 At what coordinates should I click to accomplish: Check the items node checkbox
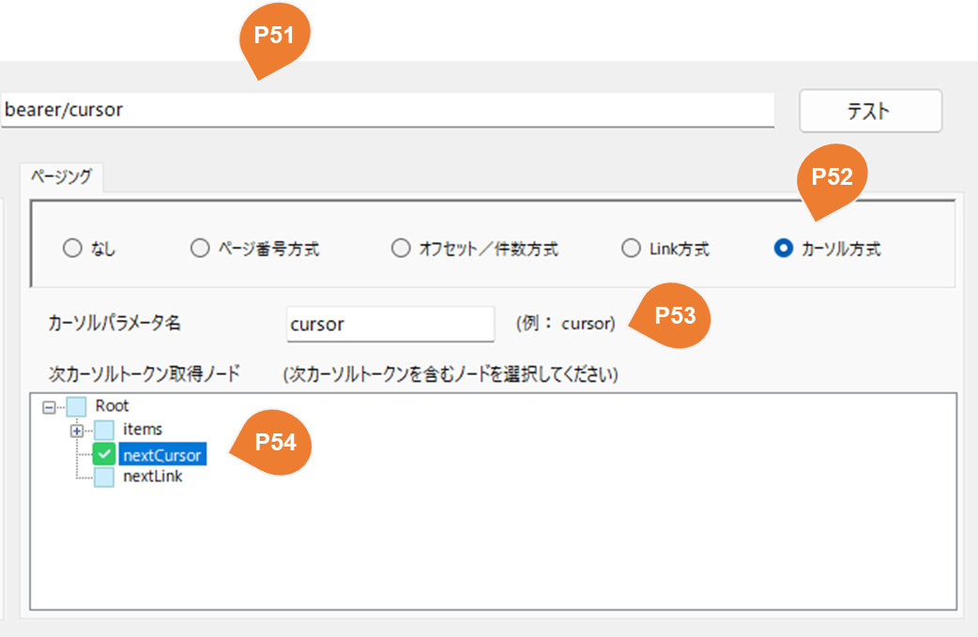(x=103, y=430)
